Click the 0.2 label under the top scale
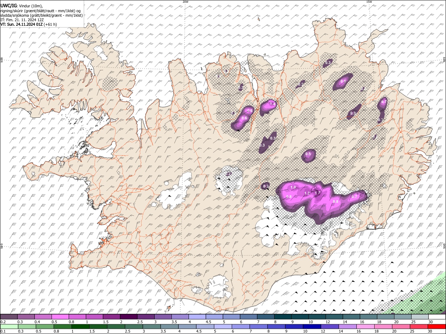The image size is (446, 334). [2, 322]
